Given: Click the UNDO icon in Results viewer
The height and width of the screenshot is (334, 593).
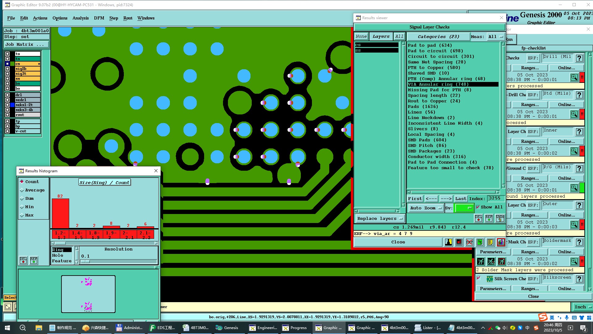Looking at the screenshot, I should coord(500,218).
